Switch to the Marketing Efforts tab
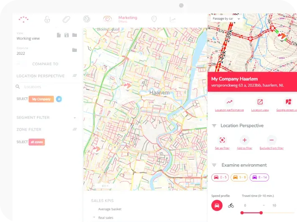Viewport: 297px width, 222px height. [x=127, y=19]
